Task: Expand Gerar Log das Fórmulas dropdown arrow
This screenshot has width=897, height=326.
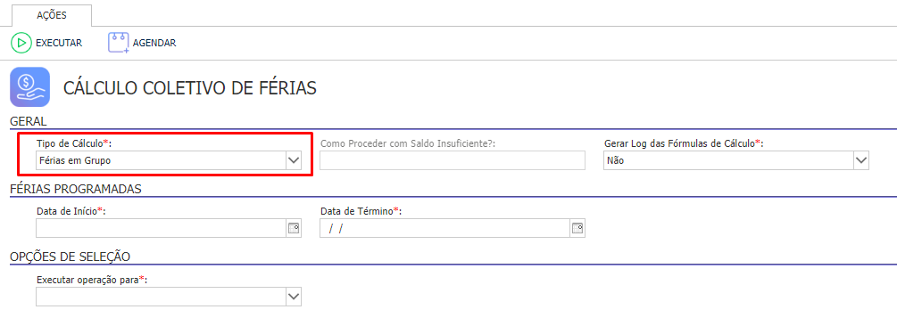Action: tap(861, 161)
